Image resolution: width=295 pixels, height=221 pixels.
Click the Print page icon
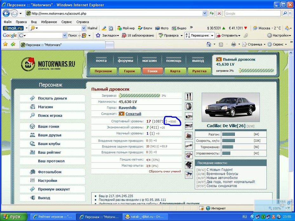(233, 45)
